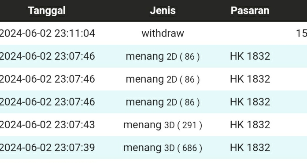Select third menang 2D ( 86 ) entry
This screenshot has height=163, width=307.
(x=163, y=102)
